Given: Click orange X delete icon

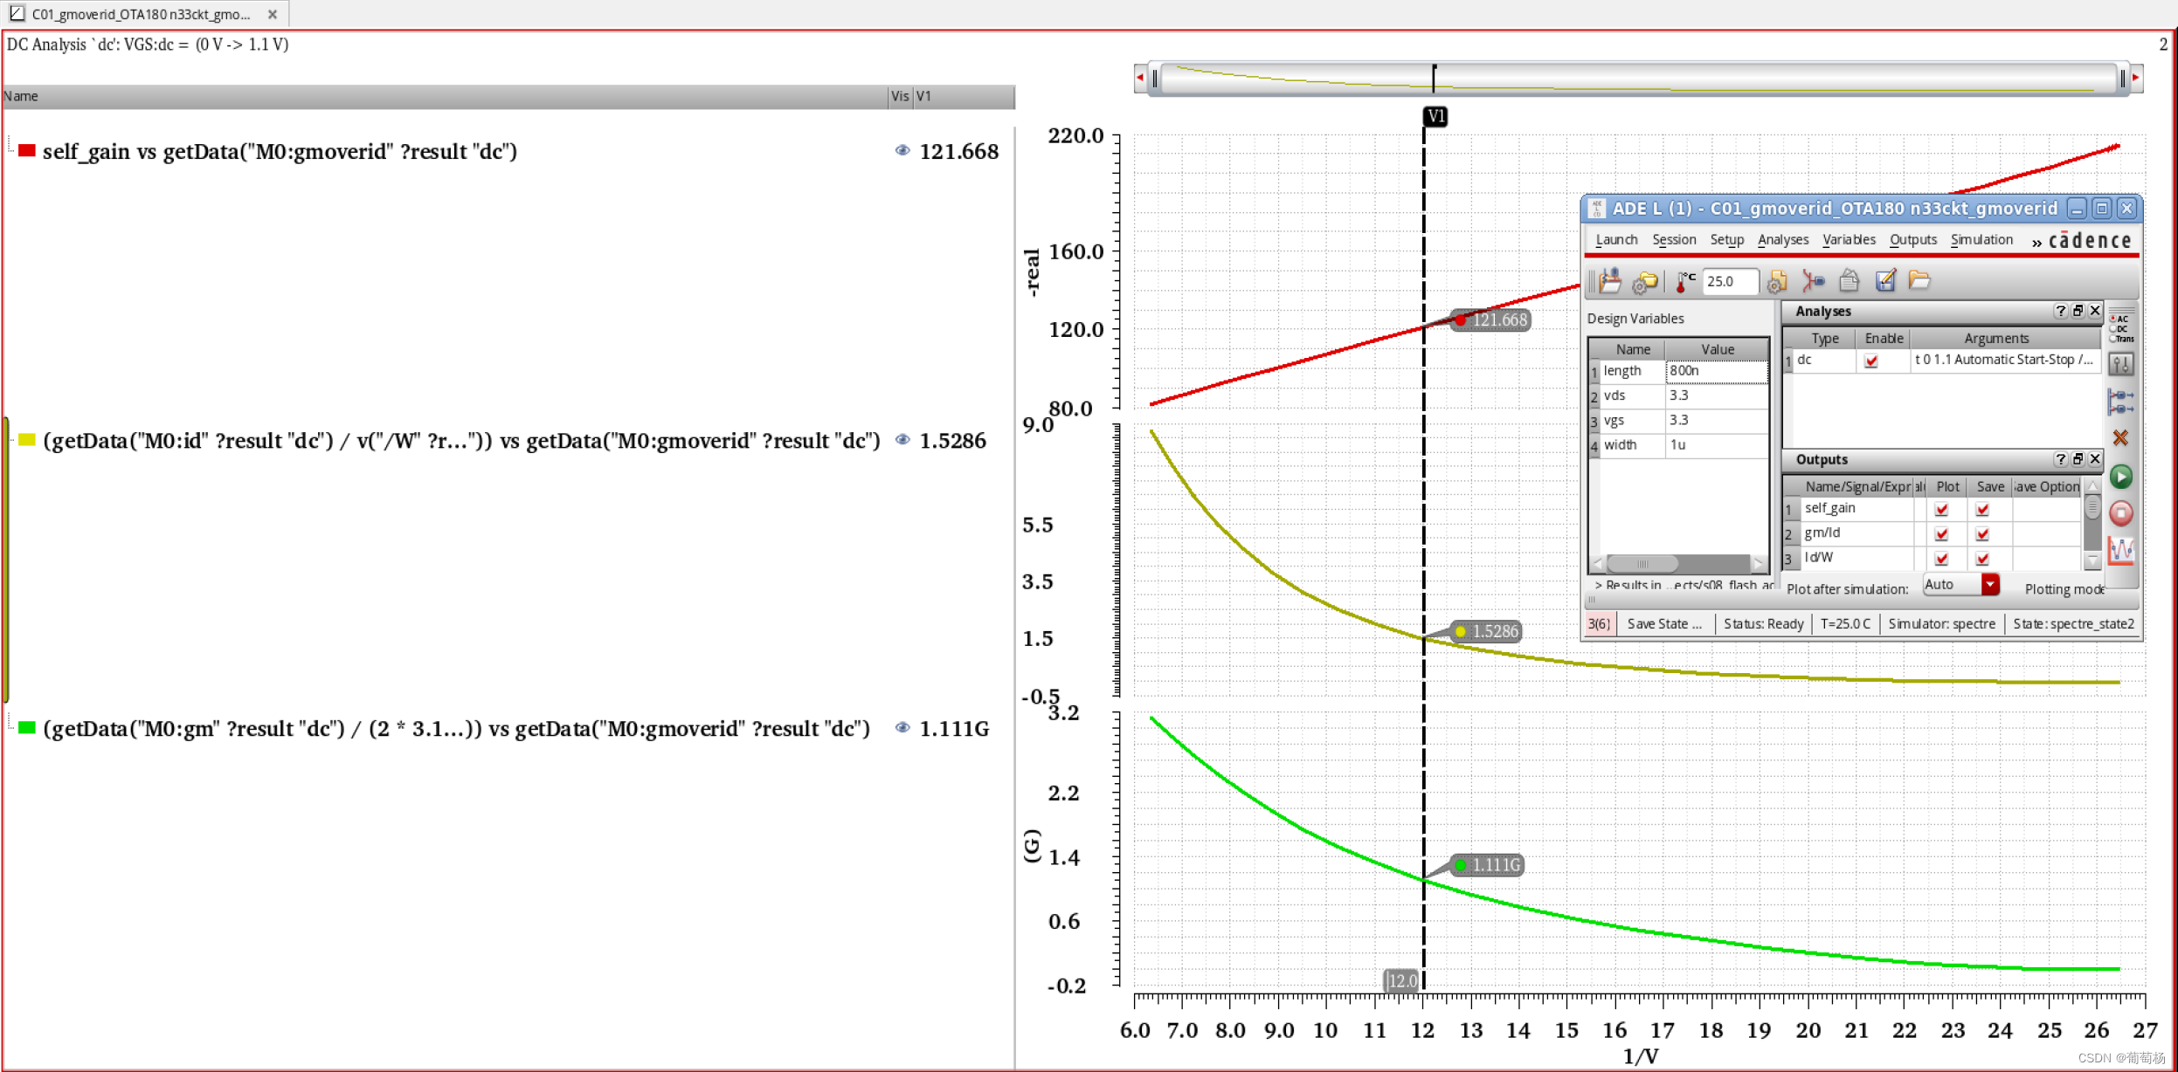Looking at the screenshot, I should (x=2120, y=438).
